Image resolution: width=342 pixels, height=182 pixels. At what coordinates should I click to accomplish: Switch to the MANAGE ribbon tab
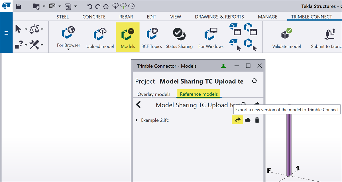268,17
